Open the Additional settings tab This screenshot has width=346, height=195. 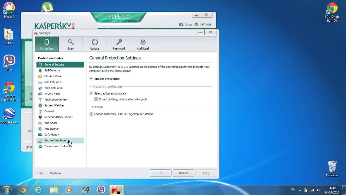pyautogui.click(x=143, y=44)
